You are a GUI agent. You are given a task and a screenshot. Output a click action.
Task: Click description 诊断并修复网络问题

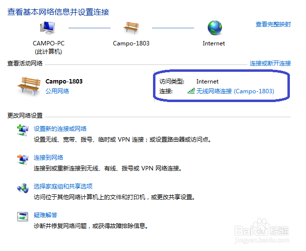click(x=91, y=226)
